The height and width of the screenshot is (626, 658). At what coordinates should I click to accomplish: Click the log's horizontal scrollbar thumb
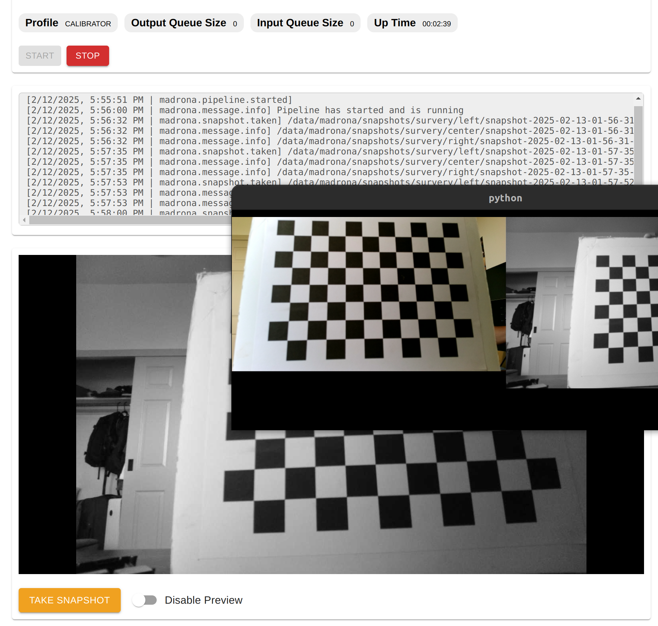(130, 220)
